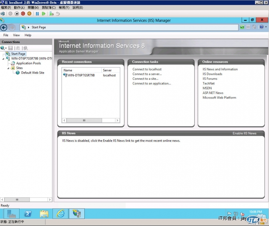Open the IIS Manager File menu

(x=6, y=35)
